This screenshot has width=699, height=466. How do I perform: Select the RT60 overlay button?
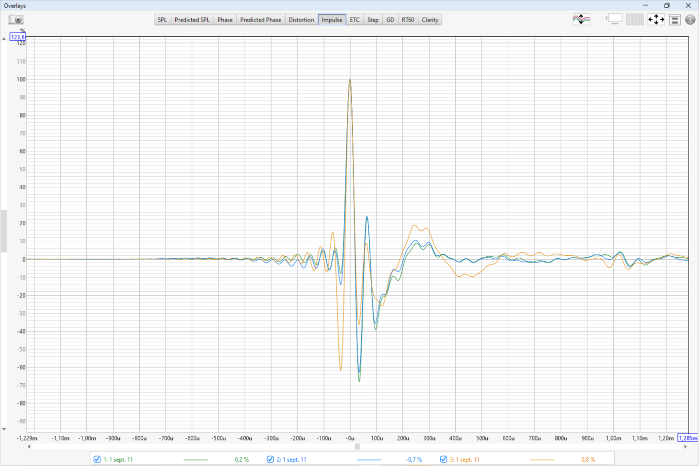(x=408, y=20)
